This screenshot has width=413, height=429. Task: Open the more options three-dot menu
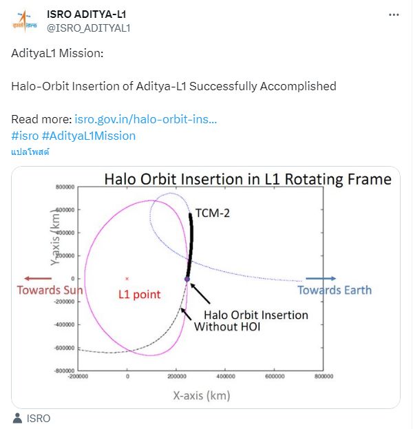tap(394, 14)
